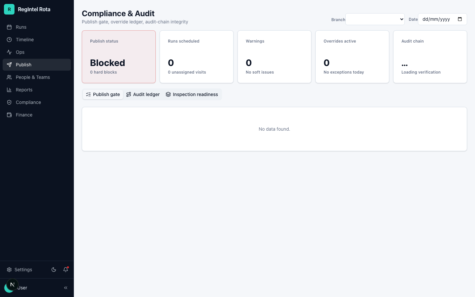Click the User profile name
This screenshot has width=475, height=297.
point(22,288)
